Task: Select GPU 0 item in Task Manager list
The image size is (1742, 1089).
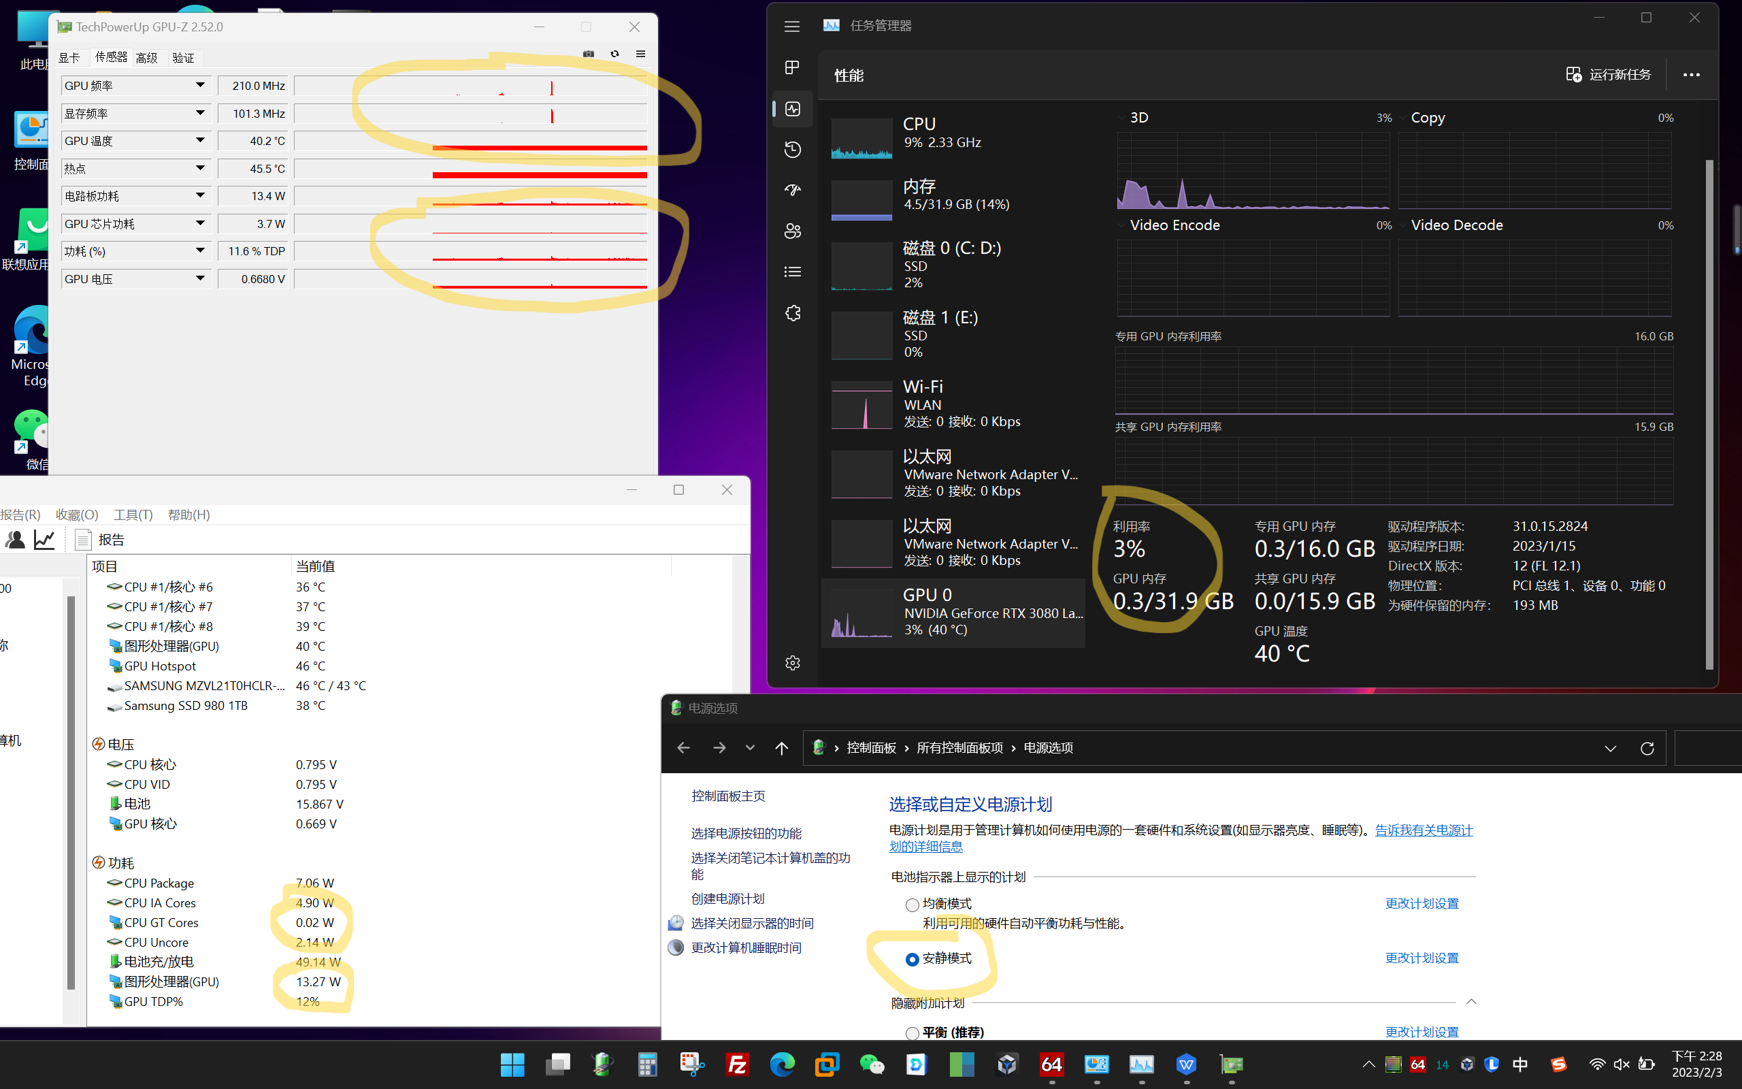Action: tap(953, 612)
